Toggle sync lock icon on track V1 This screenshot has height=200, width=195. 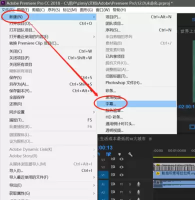(x=113, y=174)
